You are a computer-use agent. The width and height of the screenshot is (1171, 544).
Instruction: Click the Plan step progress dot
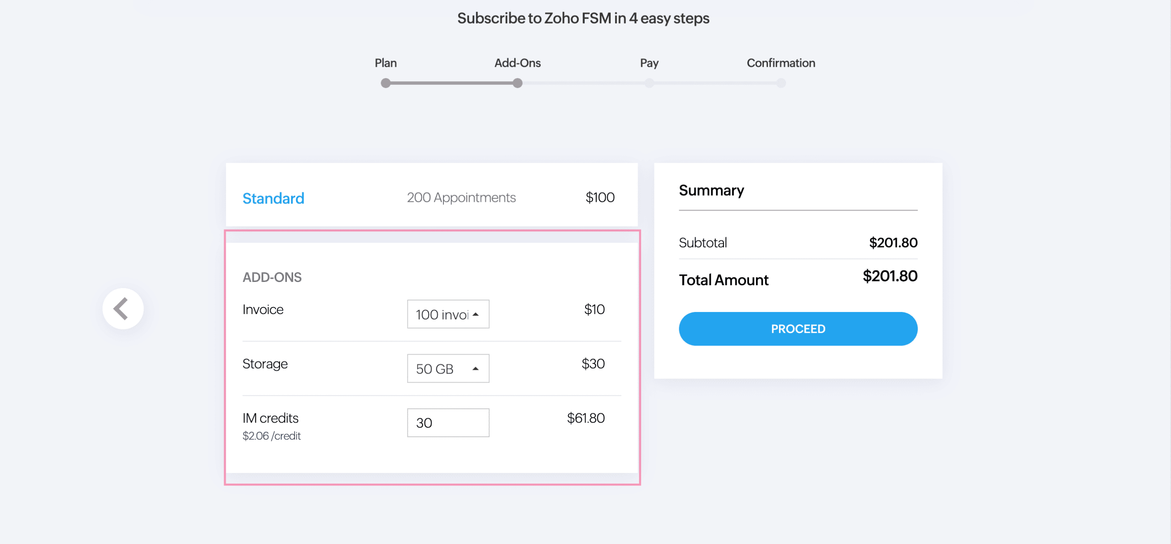[386, 83]
